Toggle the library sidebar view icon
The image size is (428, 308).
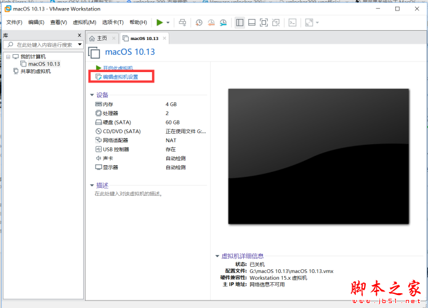240,22
